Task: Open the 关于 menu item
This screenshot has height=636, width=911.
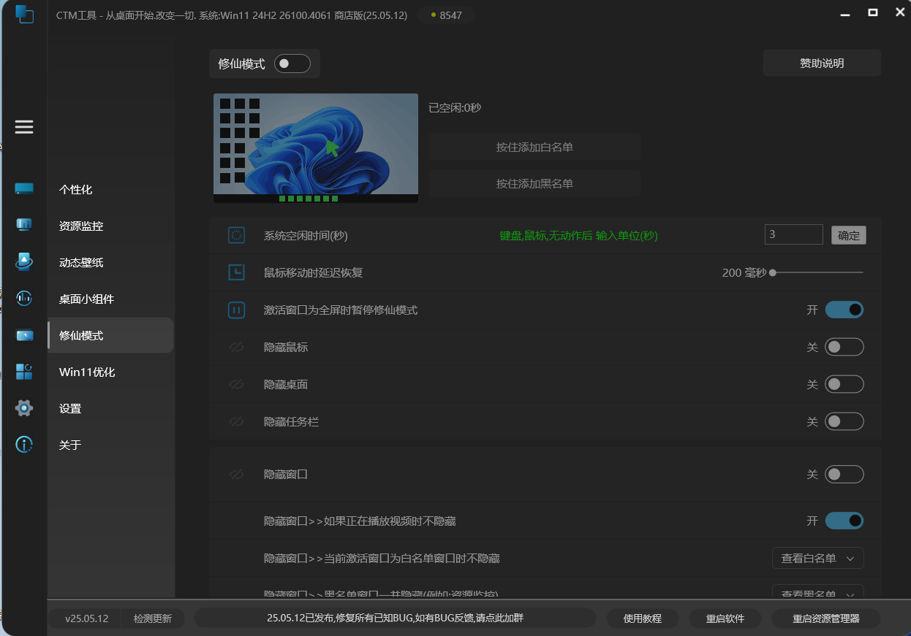Action: pyautogui.click(x=110, y=445)
